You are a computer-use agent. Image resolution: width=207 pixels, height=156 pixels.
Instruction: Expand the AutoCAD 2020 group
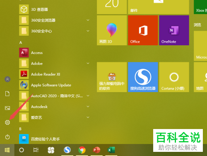(x=88, y=96)
